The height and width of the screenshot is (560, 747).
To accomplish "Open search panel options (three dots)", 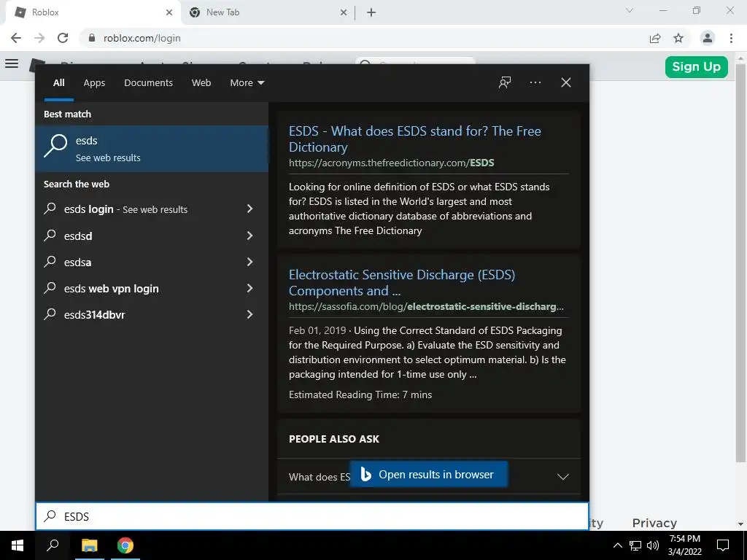I will 535,82.
